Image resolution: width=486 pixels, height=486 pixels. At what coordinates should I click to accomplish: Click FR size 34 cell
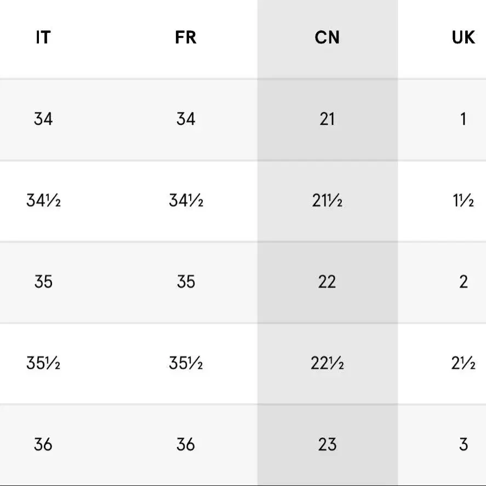186,119
